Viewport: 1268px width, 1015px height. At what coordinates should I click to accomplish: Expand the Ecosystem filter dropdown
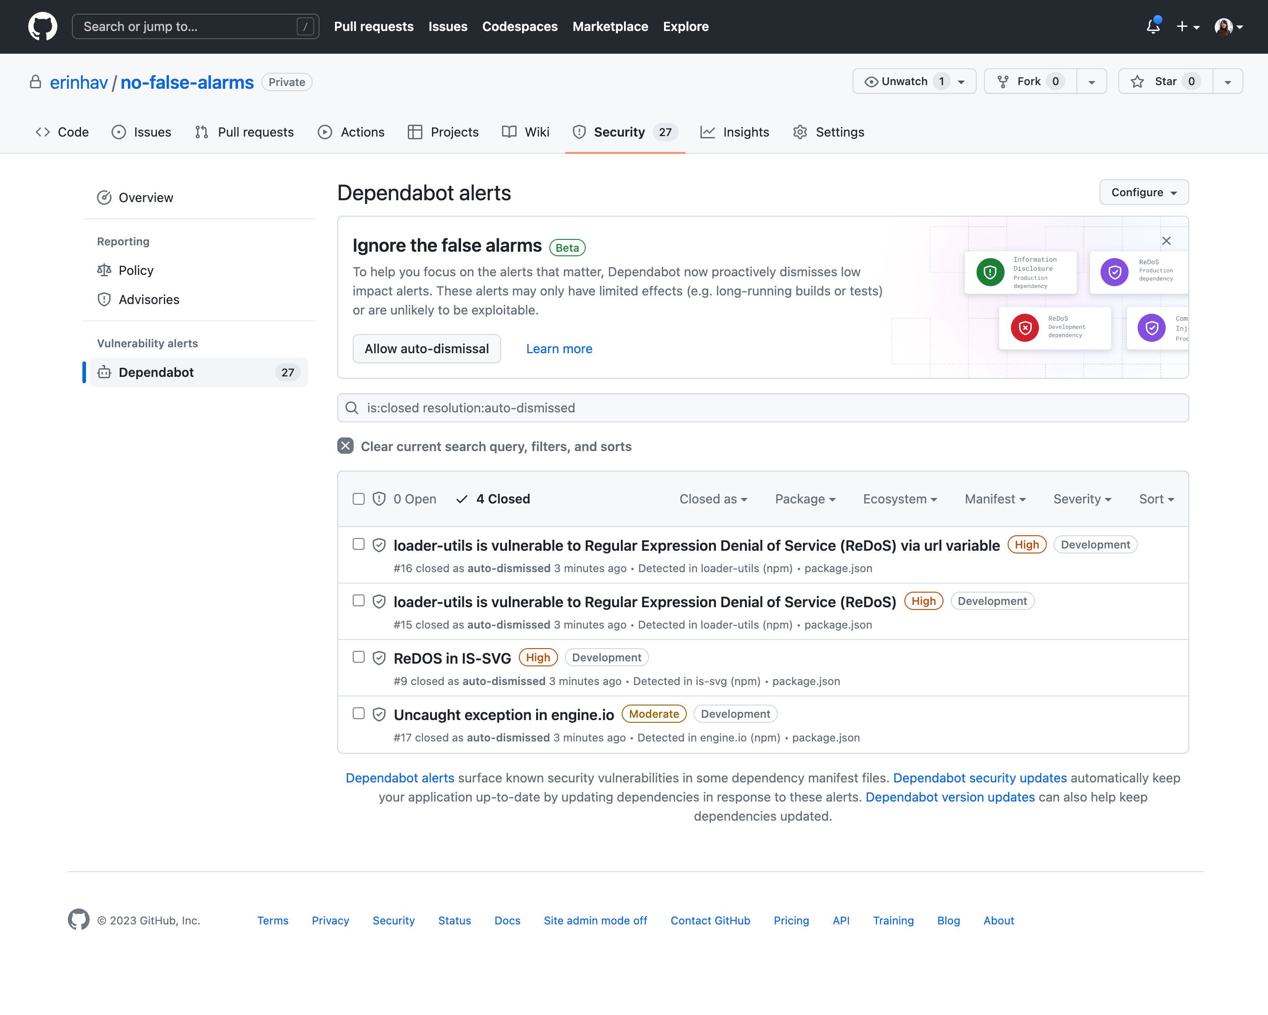tap(900, 499)
